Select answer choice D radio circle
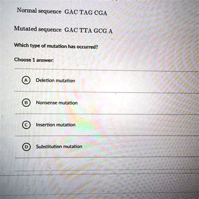Image resolution: width=199 pixels, height=199 pixels. [26, 147]
